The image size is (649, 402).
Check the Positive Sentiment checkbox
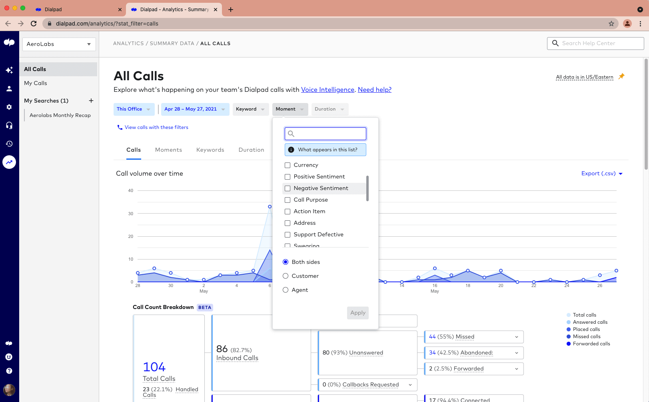[x=288, y=177]
